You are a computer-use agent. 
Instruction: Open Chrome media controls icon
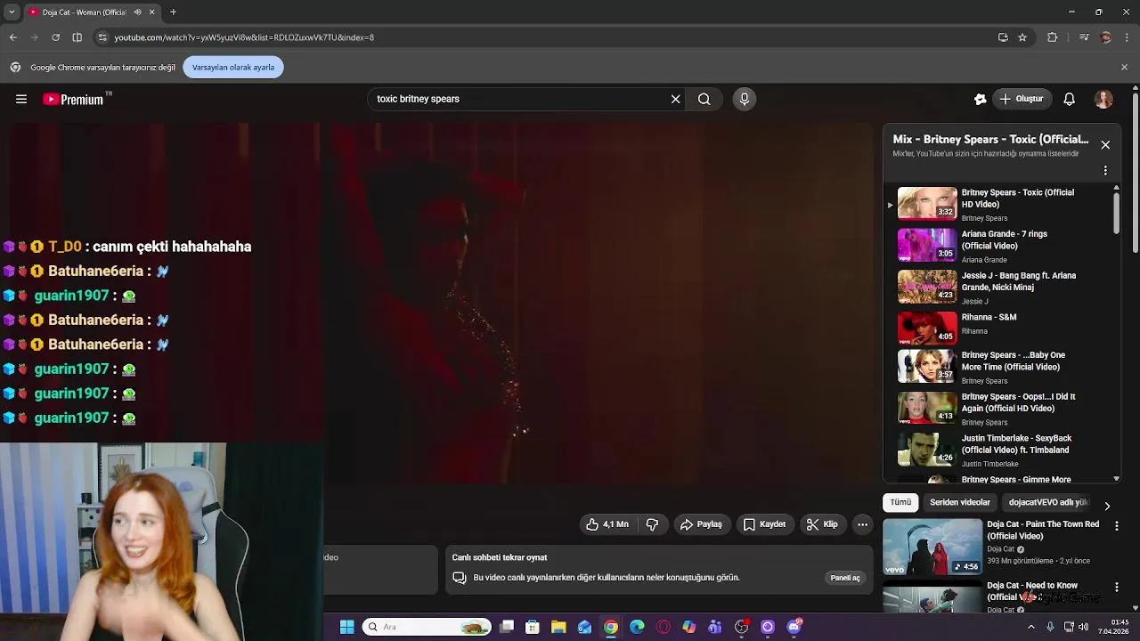1084,37
